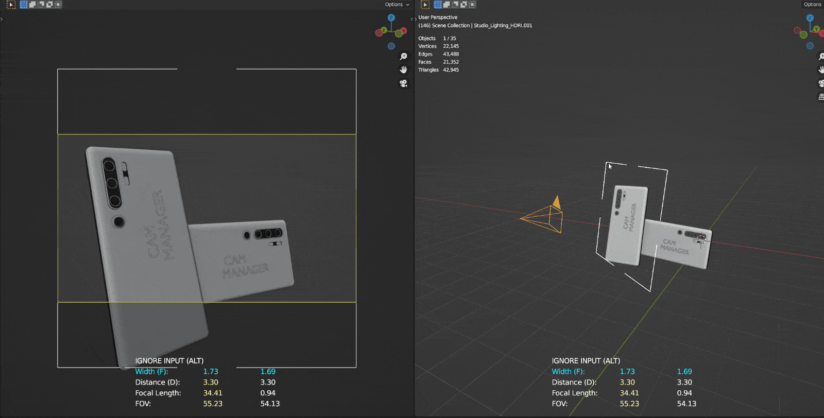Click the hand pan gizmo in left viewport

pyautogui.click(x=403, y=70)
